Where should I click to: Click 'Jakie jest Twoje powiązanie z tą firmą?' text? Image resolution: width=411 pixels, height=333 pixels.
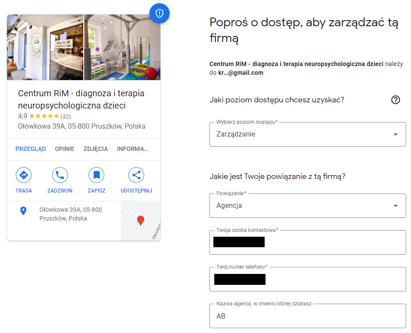pos(277,176)
